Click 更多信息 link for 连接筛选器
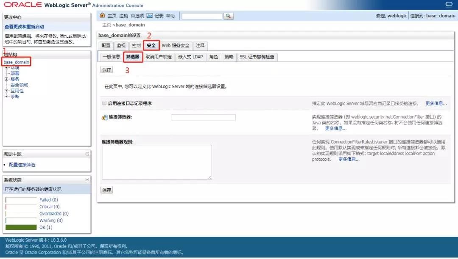458x259 pixels. (335, 128)
